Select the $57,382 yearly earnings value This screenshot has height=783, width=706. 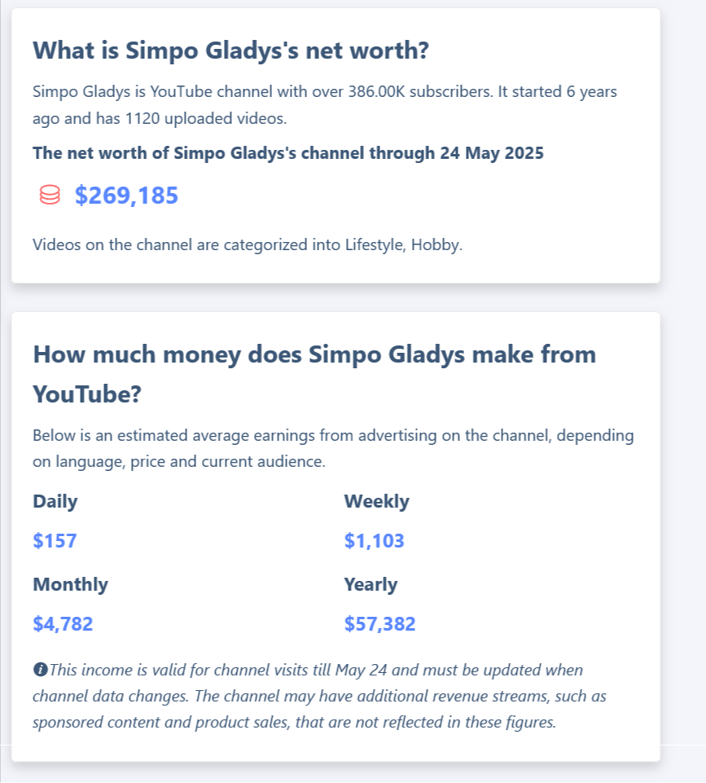coord(380,624)
